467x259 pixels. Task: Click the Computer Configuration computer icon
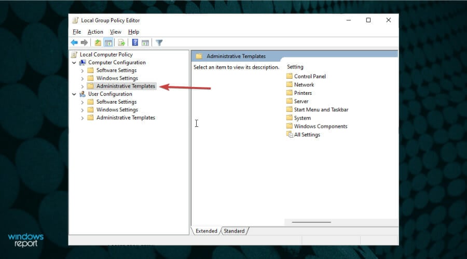[83, 63]
